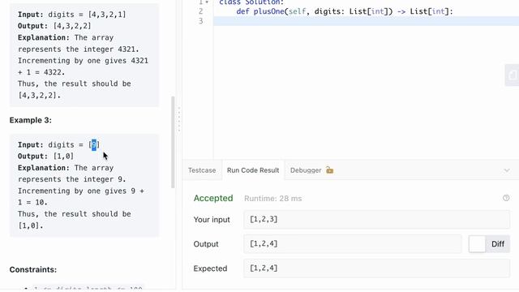Click the Output: [4,3,2,2] line
Screen dimensions: 519x292
coord(54,26)
